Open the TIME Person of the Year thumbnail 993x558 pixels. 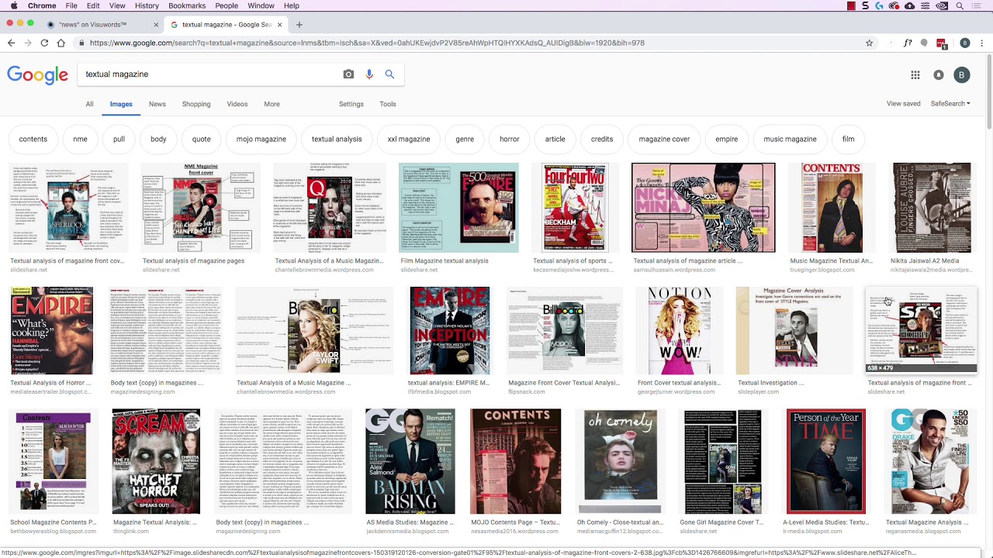click(826, 462)
